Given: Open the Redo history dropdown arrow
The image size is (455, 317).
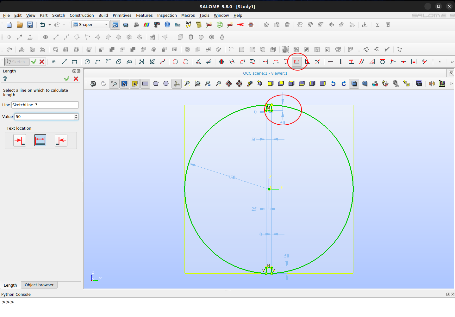Looking at the screenshot, I should point(64,25).
